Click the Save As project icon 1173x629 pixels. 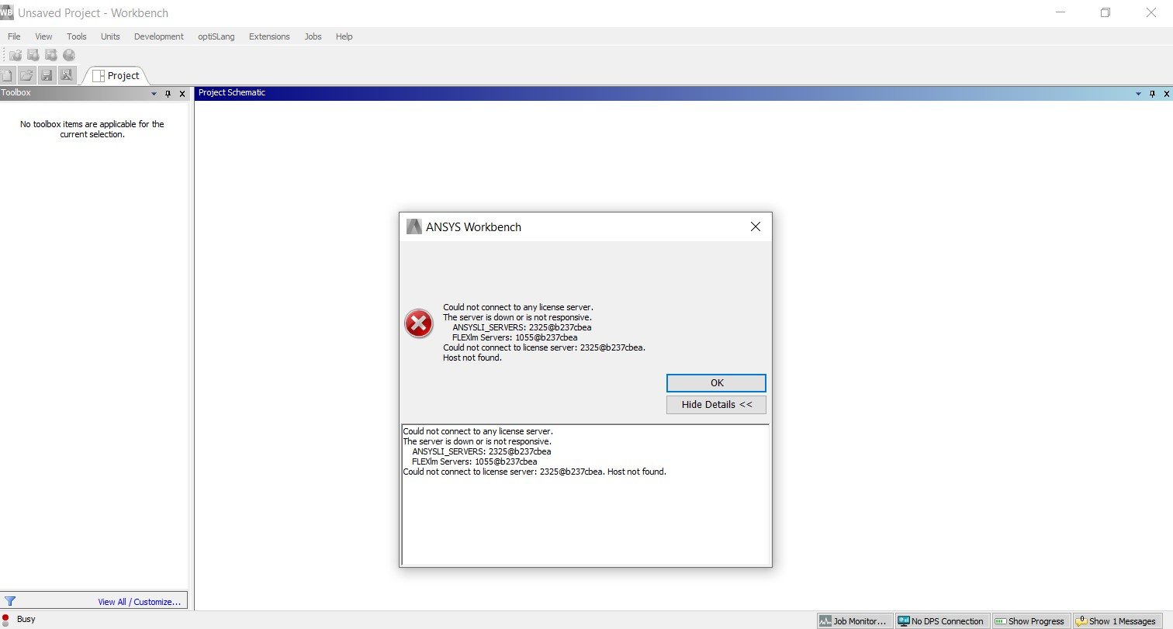tap(67, 75)
